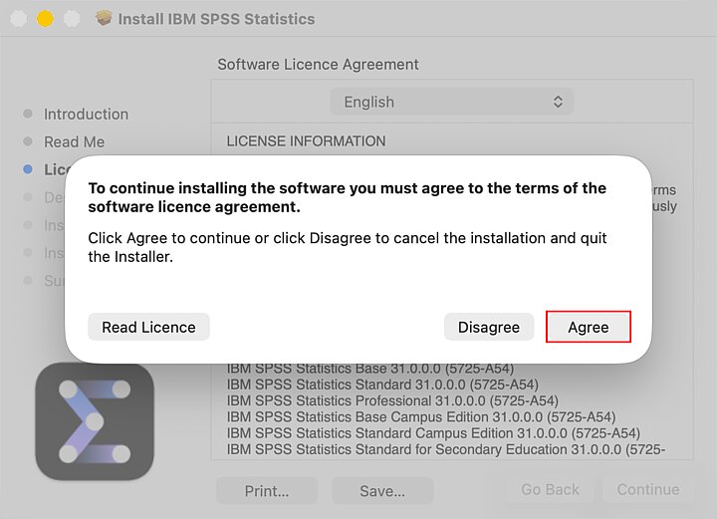
Task: Click the bold 'To continue installing' dialog heading
Action: coord(348,197)
